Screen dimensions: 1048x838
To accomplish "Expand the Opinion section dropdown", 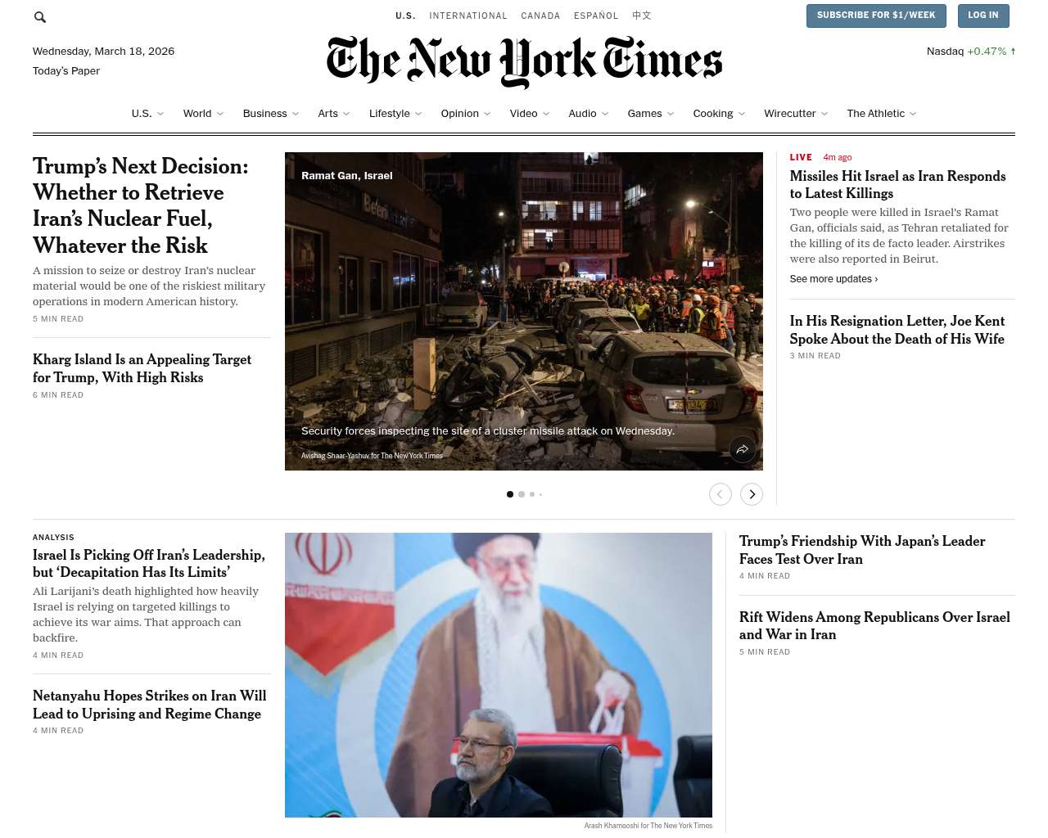I will click(x=487, y=114).
